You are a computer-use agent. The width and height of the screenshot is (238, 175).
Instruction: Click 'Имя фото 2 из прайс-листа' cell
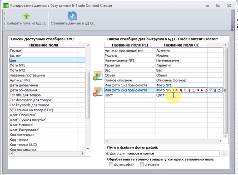pyautogui.click(x=130, y=90)
